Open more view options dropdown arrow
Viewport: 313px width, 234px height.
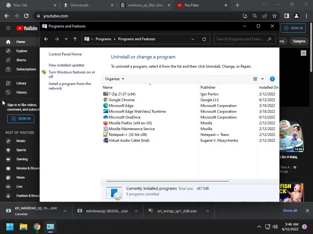click(262, 79)
